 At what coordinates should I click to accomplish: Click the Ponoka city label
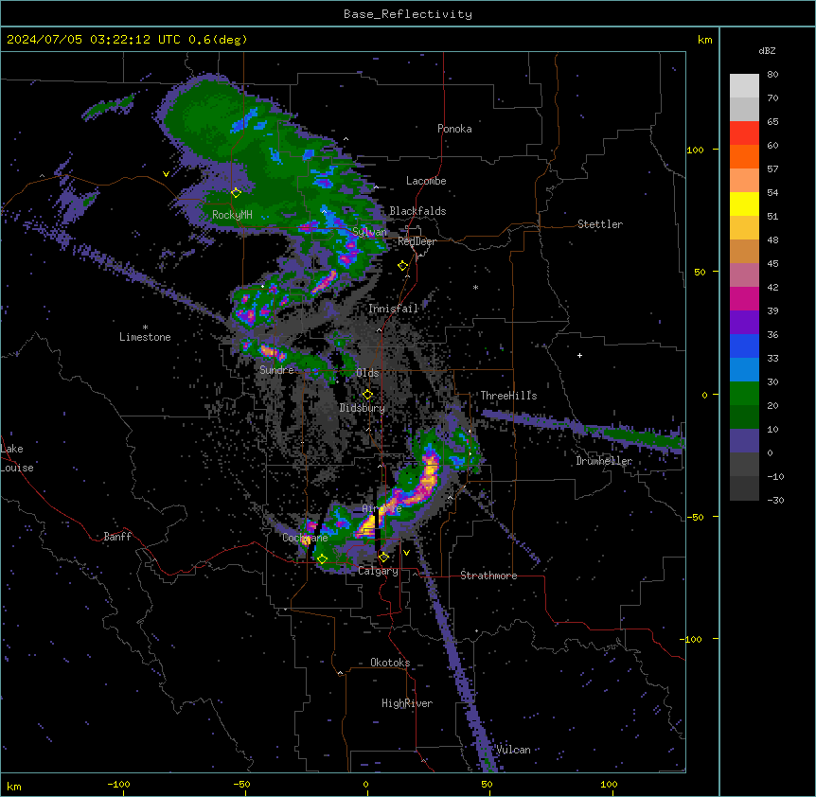click(x=454, y=129)
